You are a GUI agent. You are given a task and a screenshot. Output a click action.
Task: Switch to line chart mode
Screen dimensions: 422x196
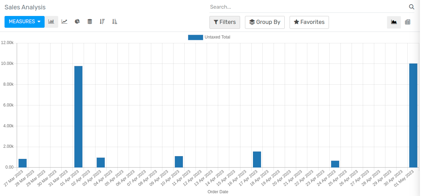pos(64,22)
